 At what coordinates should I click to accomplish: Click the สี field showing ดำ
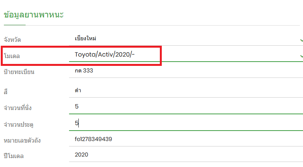pos(182,90)
